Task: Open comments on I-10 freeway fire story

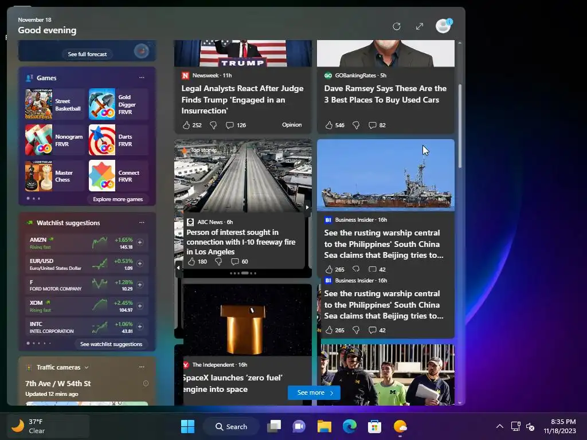Action: [x=234, y=261]
